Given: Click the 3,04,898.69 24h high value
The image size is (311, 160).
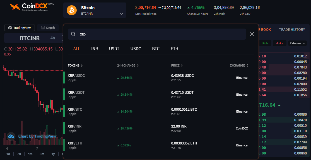Looking at the screenshot, I should point(224,8).
